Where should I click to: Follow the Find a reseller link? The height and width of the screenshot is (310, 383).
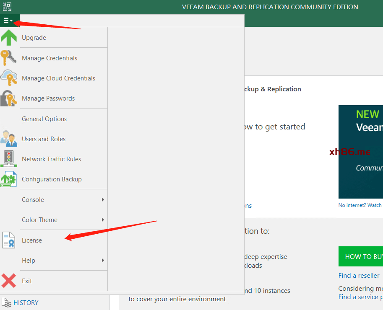pos(359,275)
